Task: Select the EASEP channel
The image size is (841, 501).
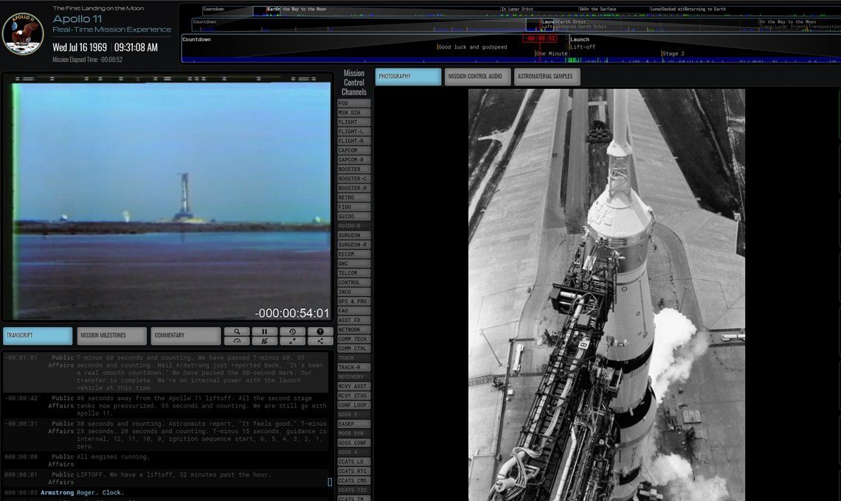Action: [354, 424]
